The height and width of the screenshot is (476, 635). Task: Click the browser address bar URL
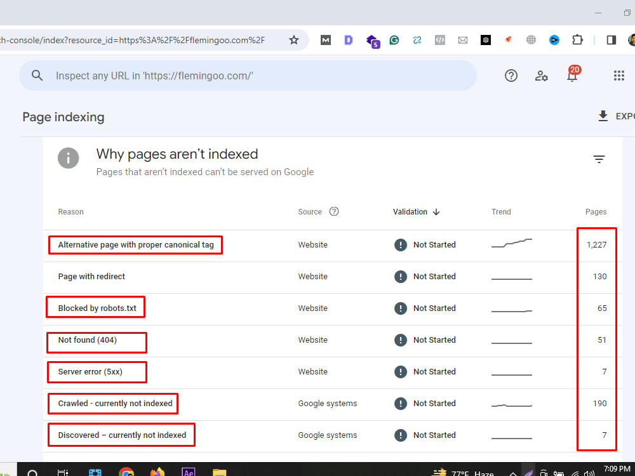pyautogui.click(x=132, y=40)
